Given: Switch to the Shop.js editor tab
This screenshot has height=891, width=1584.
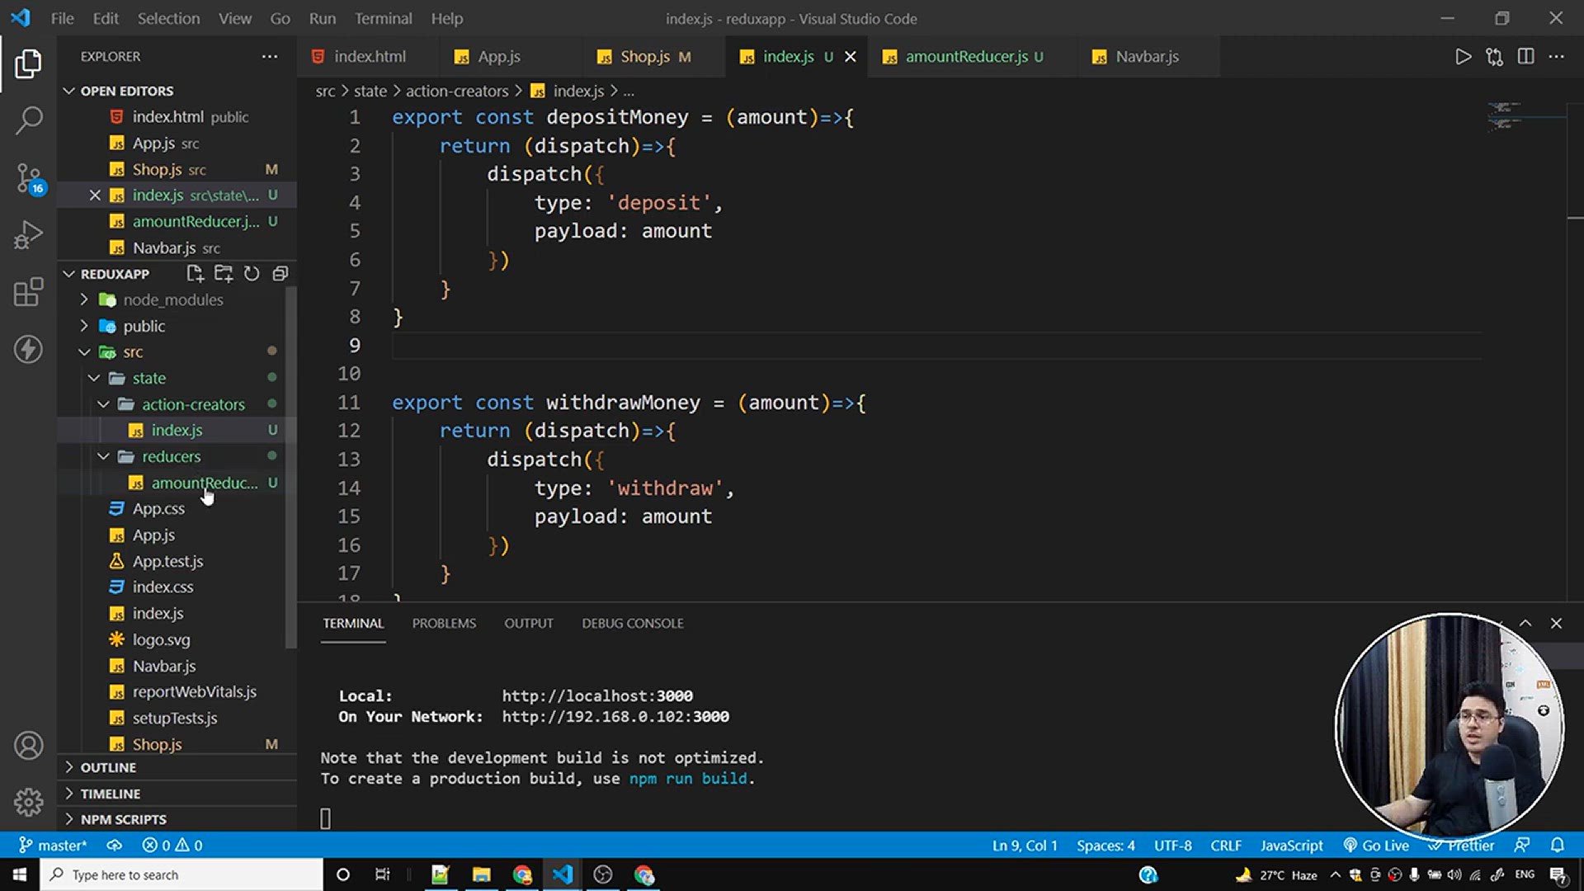Looking at the screenshot, I should [x=646, y=56].
